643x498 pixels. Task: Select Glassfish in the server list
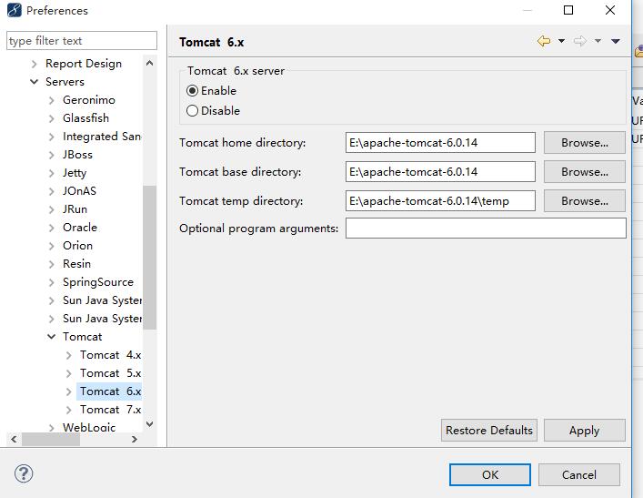coord(85,118)
